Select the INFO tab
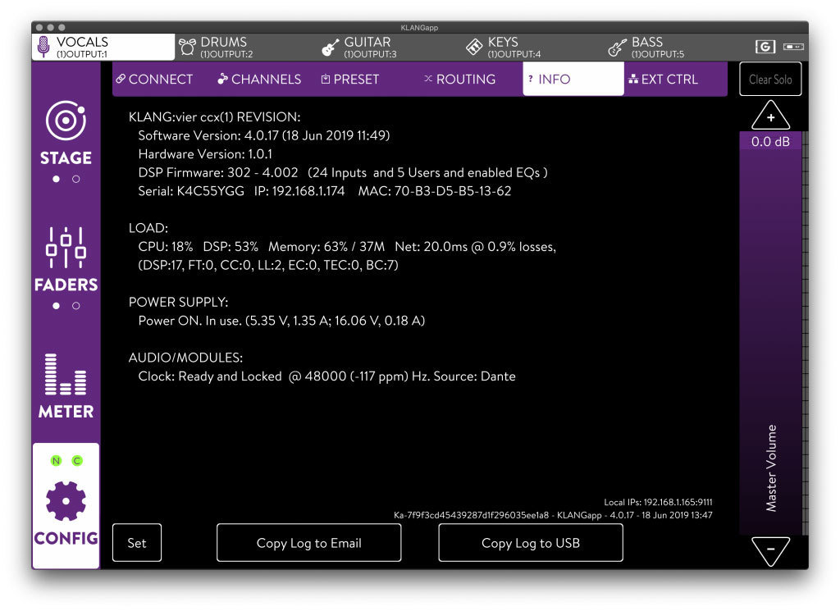The width and height of the screenshot is (840, 611). click(x=573, y=80)
